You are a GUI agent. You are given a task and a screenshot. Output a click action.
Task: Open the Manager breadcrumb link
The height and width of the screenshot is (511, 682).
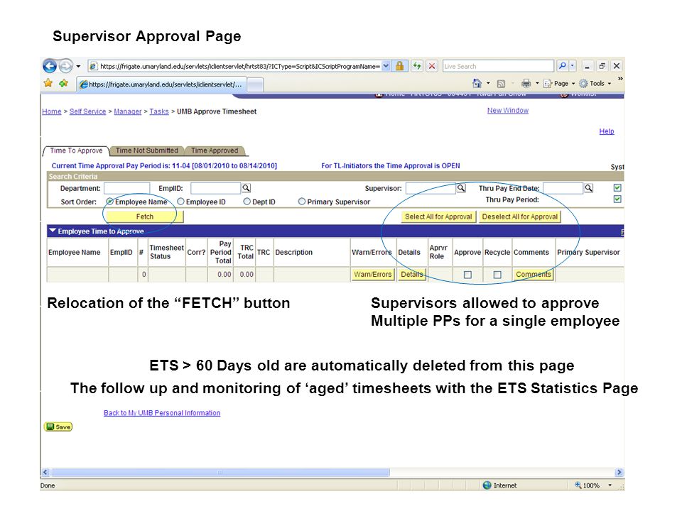127,111
